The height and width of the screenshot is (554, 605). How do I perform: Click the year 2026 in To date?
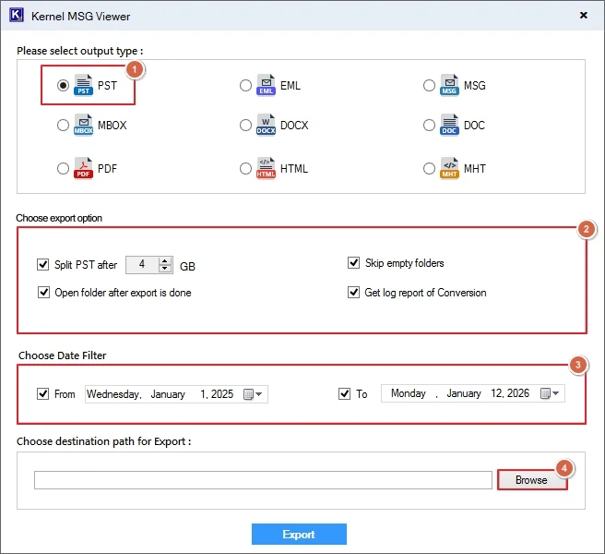518,393
